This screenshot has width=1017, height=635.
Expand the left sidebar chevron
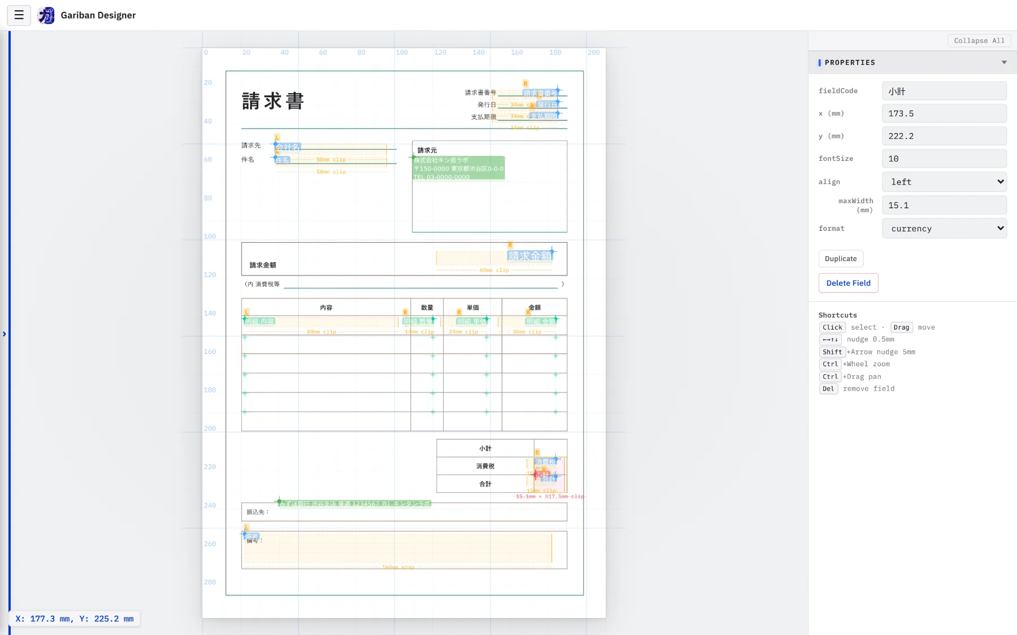pyautogui.click(x=5, y=334)
